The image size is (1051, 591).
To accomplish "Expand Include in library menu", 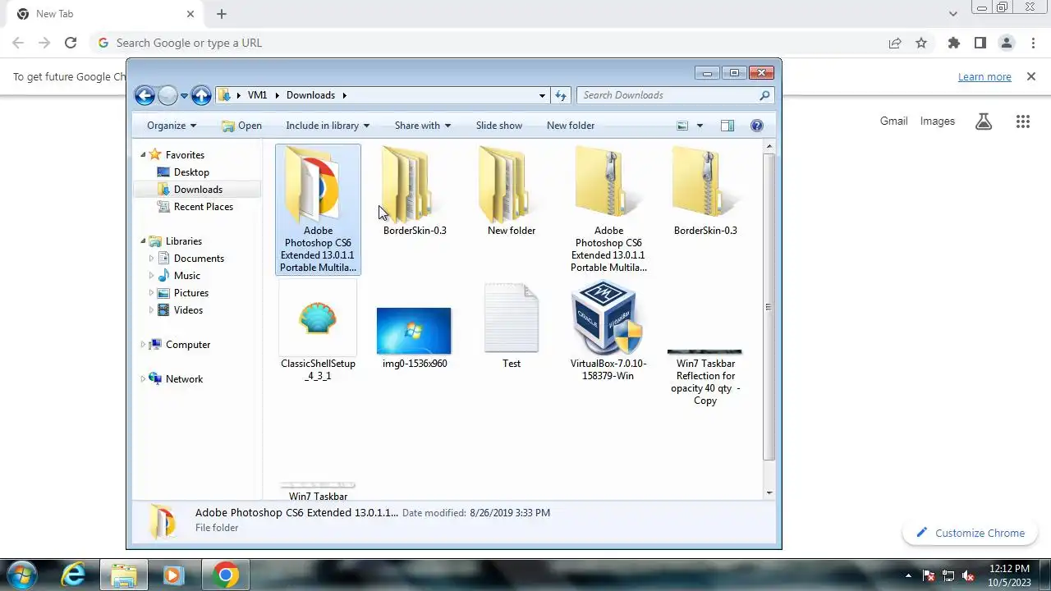I will tap(328, 126).
